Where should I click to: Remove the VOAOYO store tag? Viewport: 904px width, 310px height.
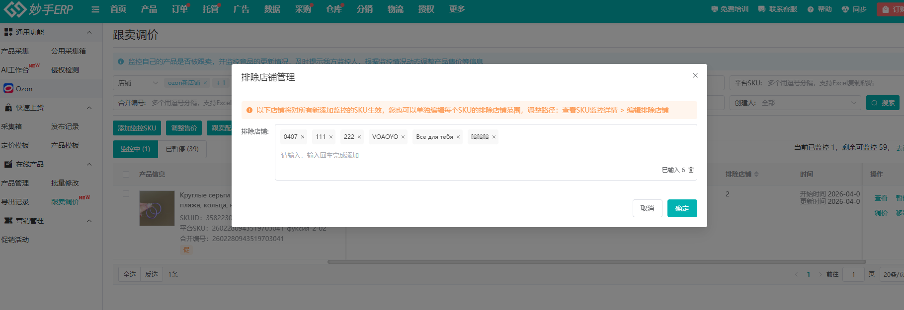click(403, 137)
